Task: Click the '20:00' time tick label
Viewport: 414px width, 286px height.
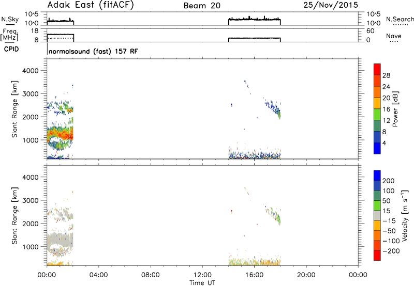Action: point(306,275)
